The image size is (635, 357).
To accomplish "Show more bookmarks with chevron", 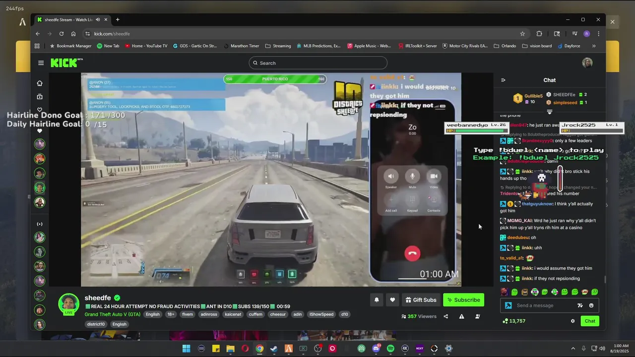I will (x=594, y=46).
